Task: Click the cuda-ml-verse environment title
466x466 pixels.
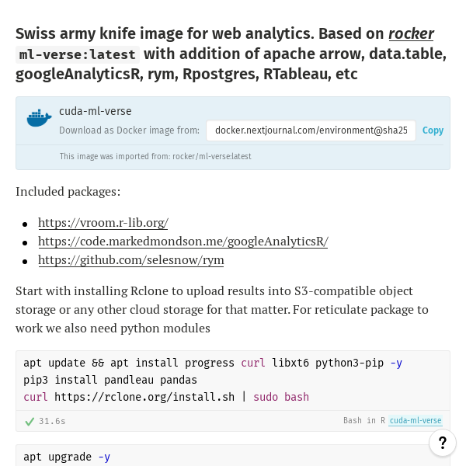Action: tap(95, 111)
